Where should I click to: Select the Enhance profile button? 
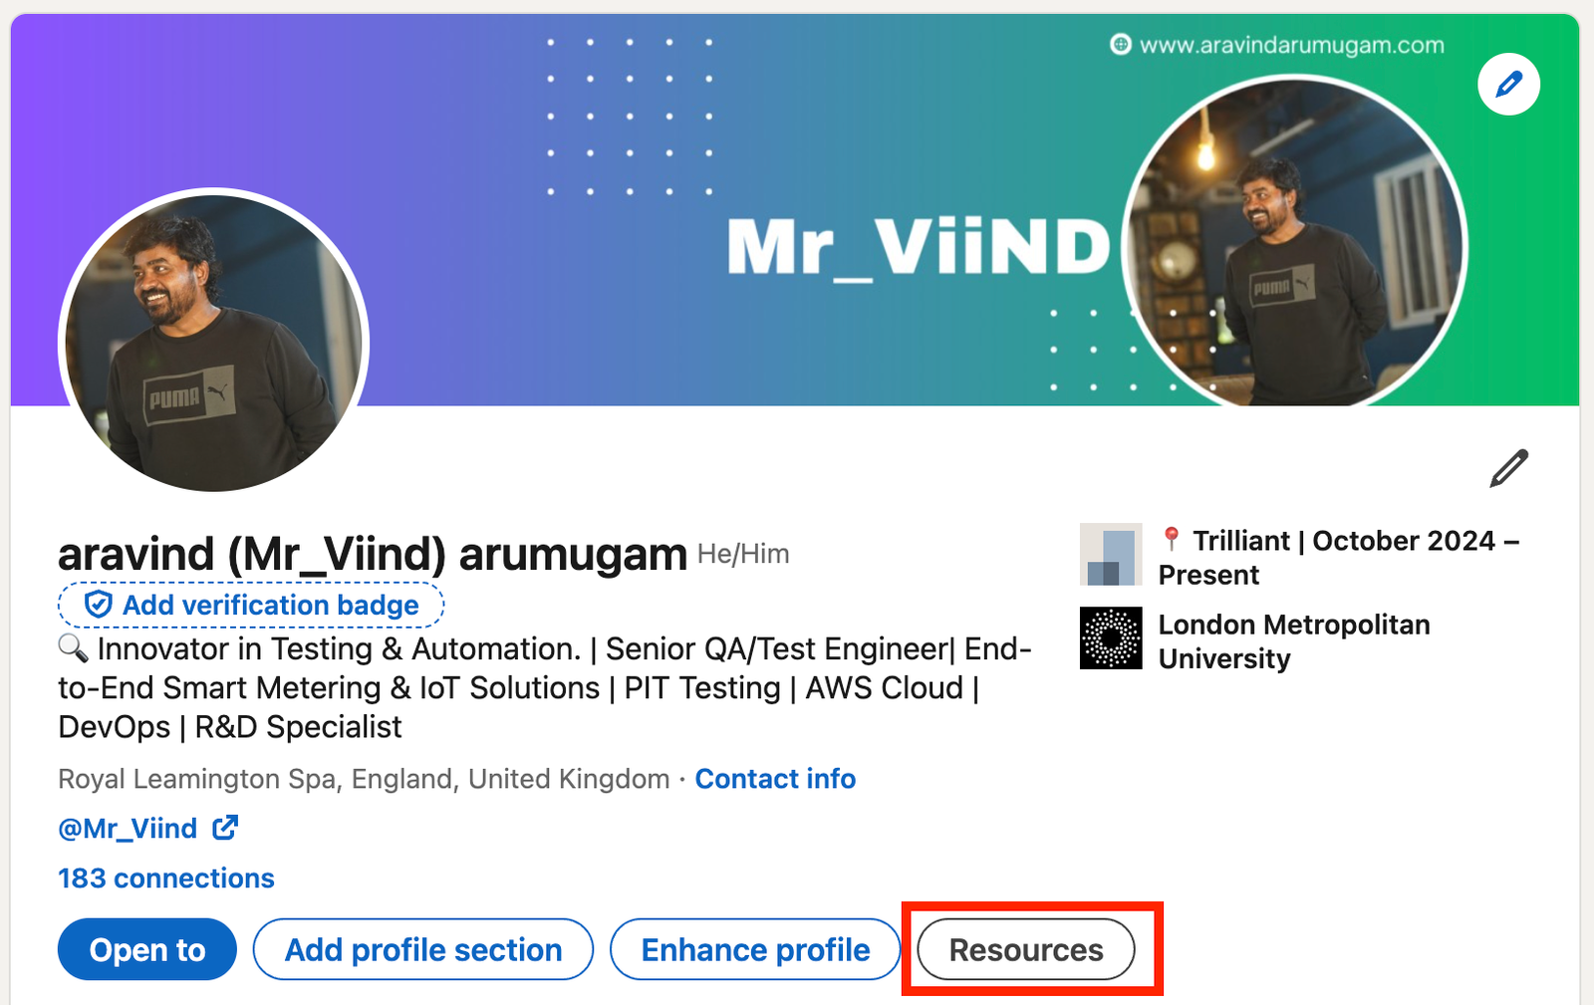[755, 949]
